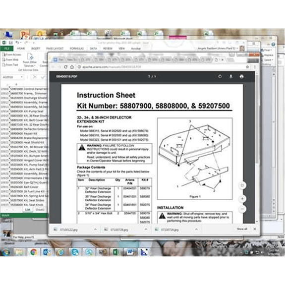285x285 pixels.
Task: Fit the PDF to page
Action: [242, 185]
